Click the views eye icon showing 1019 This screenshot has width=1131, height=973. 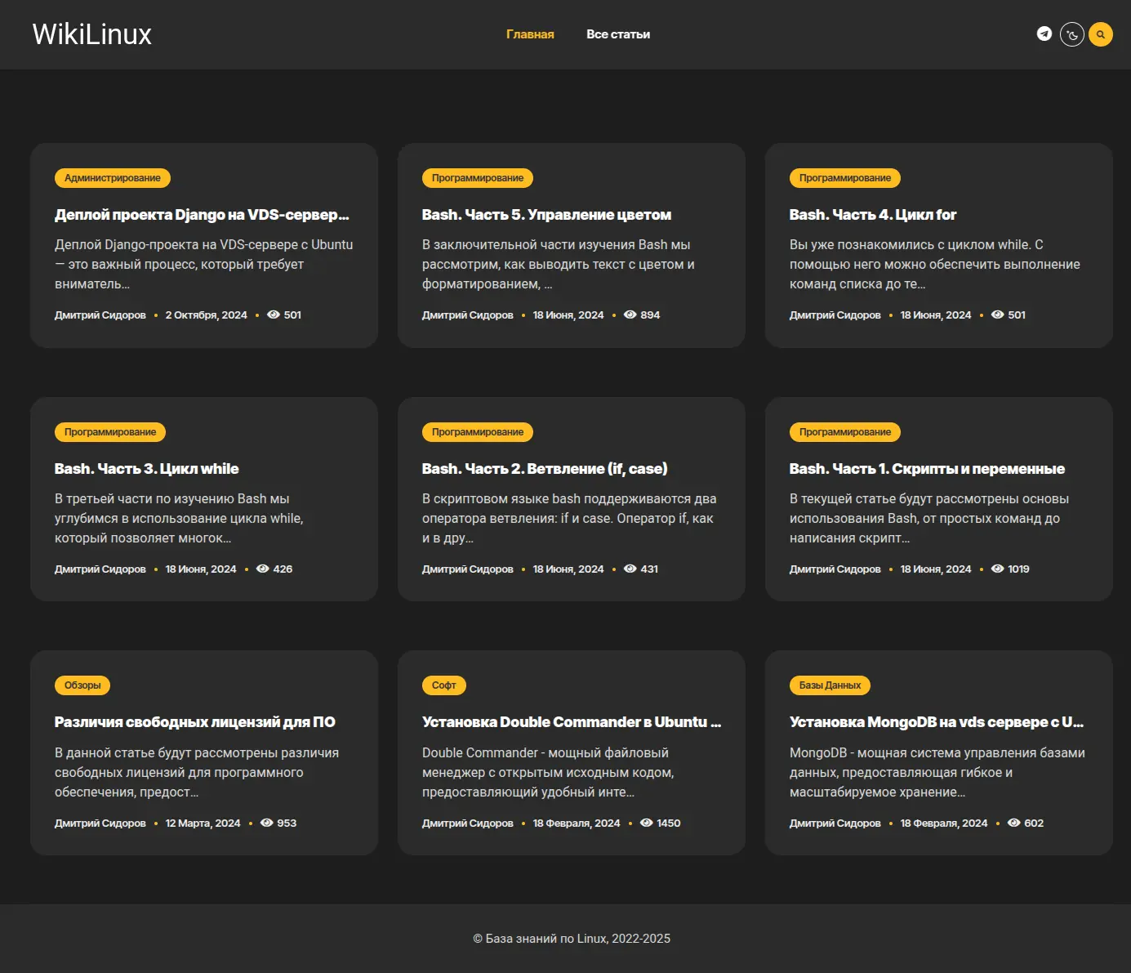(997, 569)
